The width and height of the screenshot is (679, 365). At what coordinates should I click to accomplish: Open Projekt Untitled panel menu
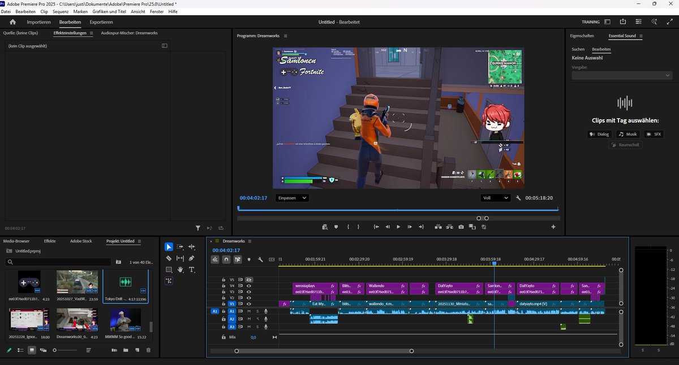click(140, 241)
